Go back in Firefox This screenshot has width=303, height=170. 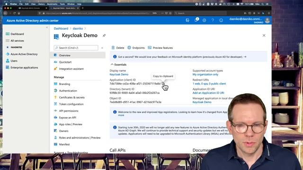pos(5,13)
